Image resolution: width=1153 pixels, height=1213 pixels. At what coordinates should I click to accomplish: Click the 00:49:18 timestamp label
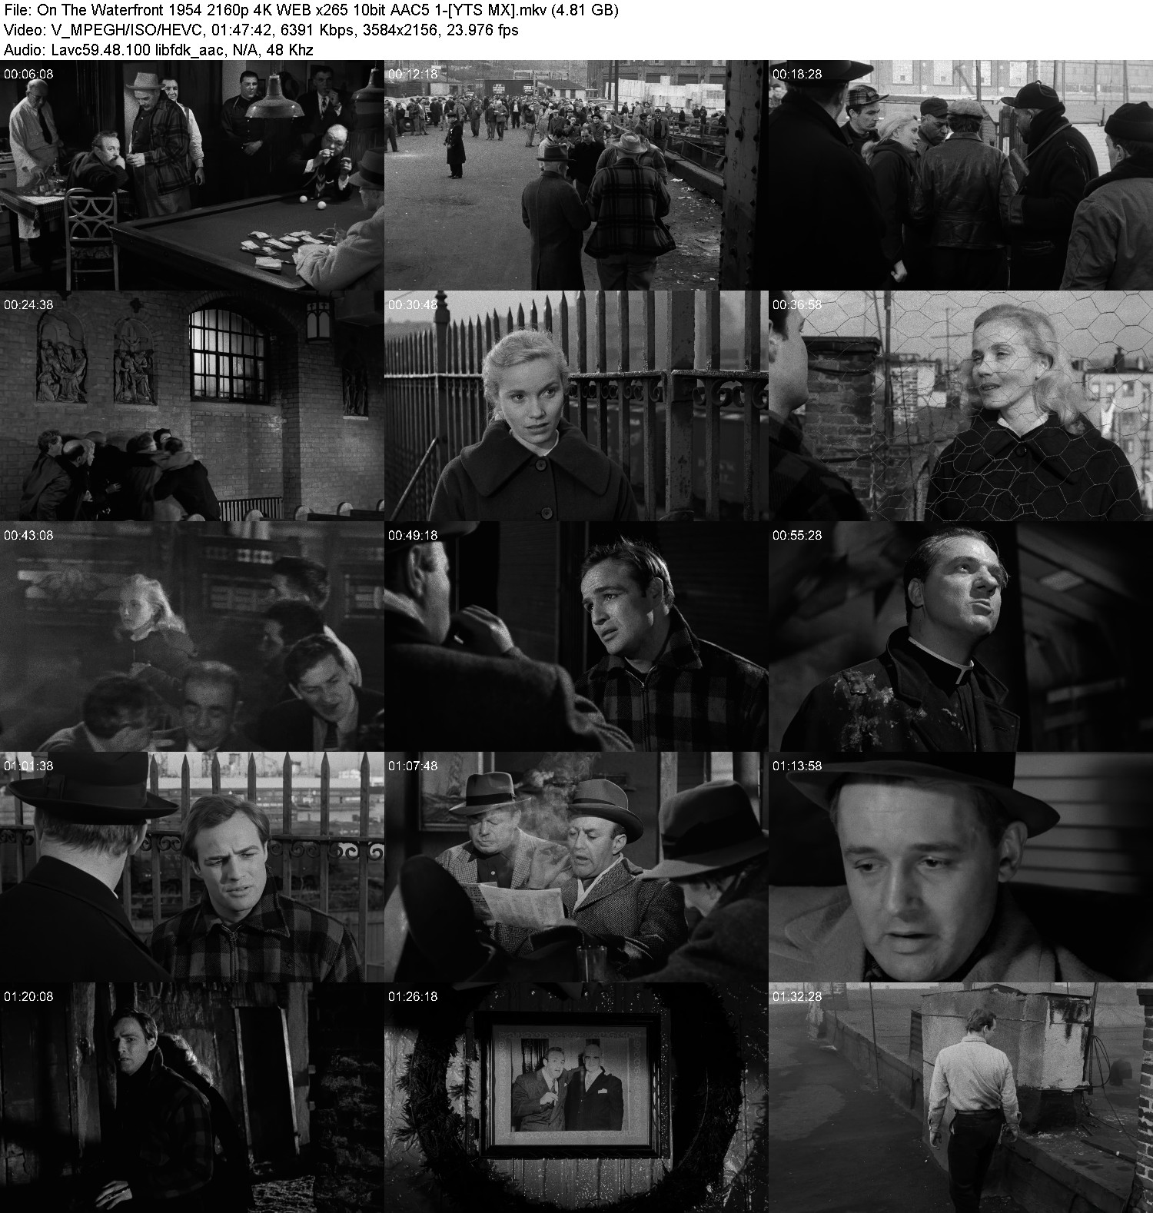point(413,536)
